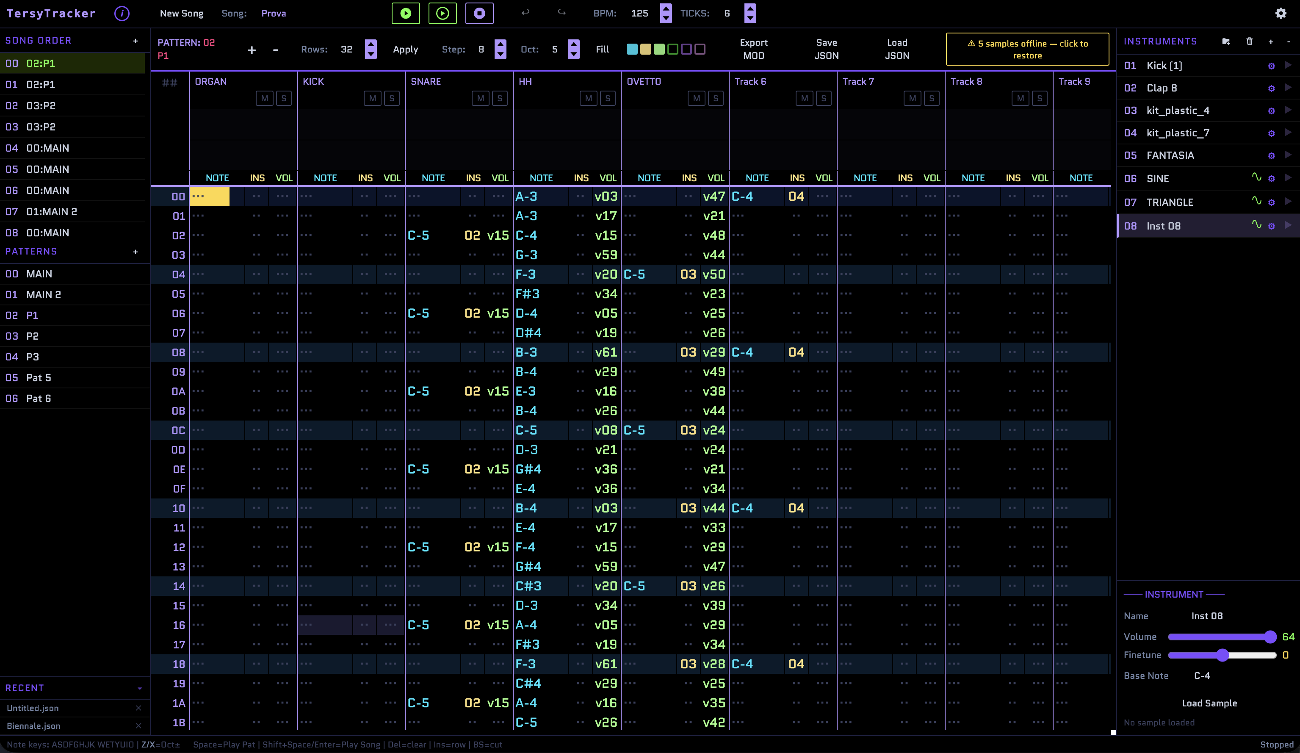Solo the OVETTO track
This screenshot has height=753, width=1300.
(x=716, y=98)
